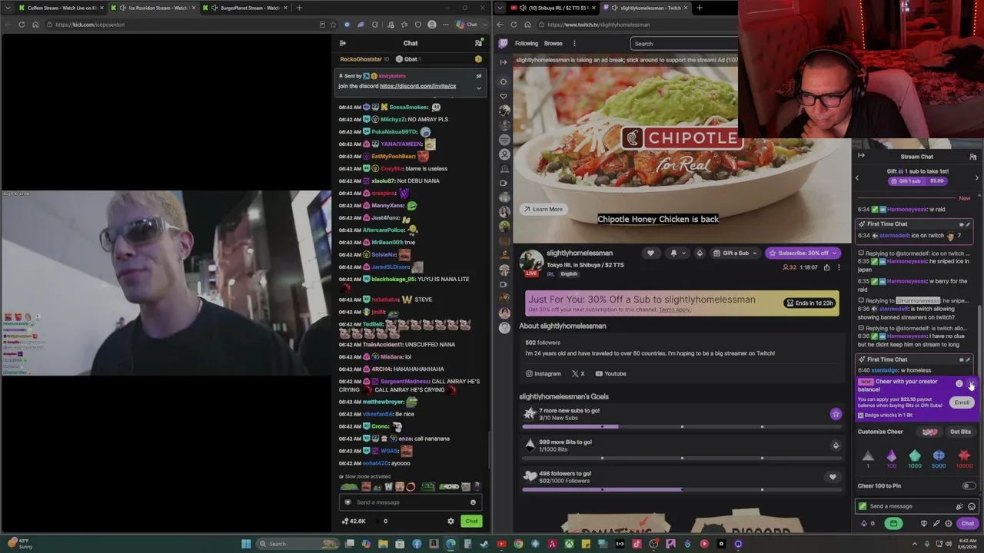Follow slightlyhomelessman with heart icon
The image size is (984, 553).
pyautogui.click(x=650, y=253)
